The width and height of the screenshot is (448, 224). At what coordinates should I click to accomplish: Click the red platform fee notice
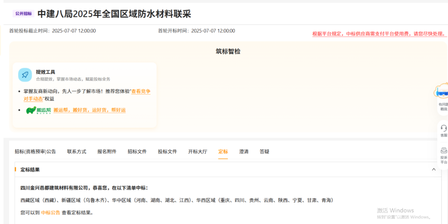tap(379, 34)
